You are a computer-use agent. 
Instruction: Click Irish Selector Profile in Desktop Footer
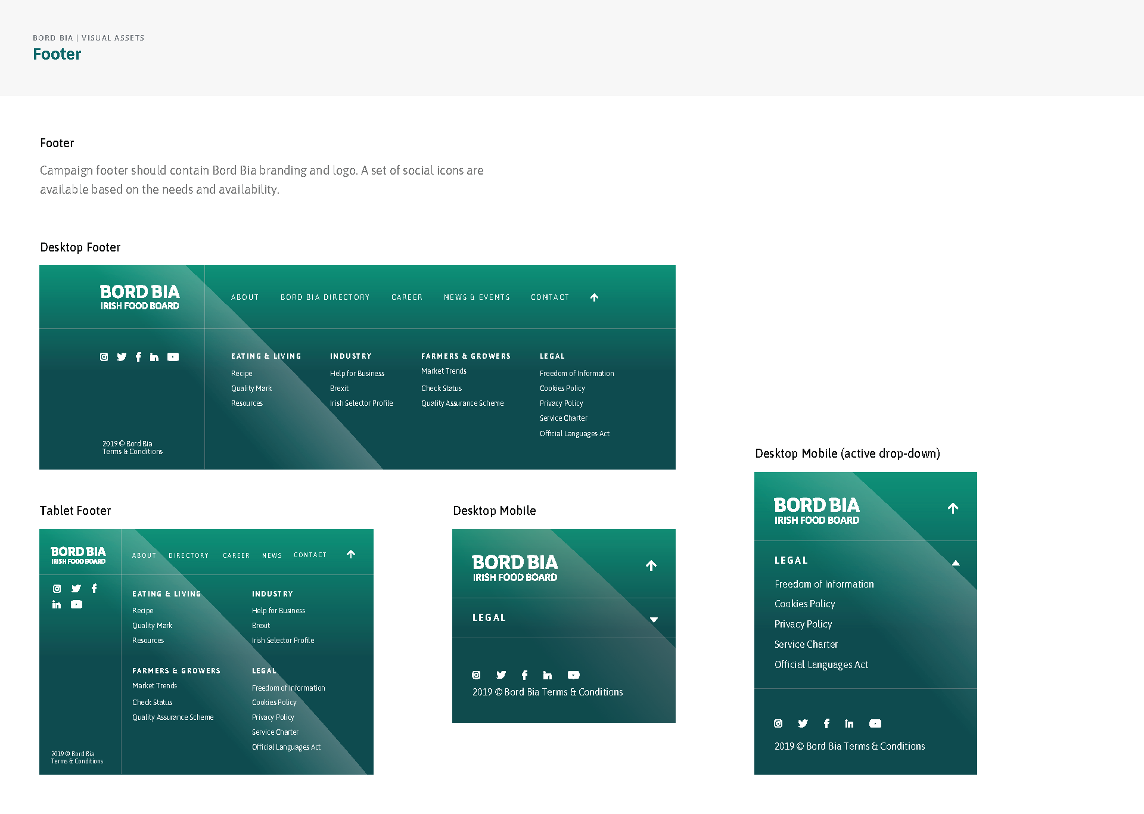point(361,403)
